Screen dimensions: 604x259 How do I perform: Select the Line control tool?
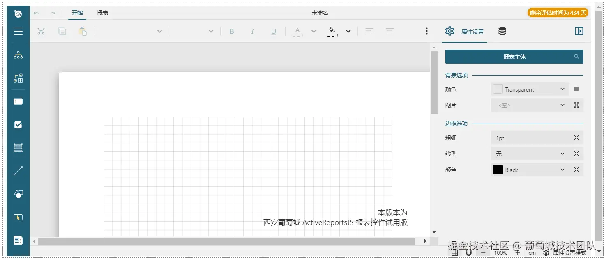point(18,171)
